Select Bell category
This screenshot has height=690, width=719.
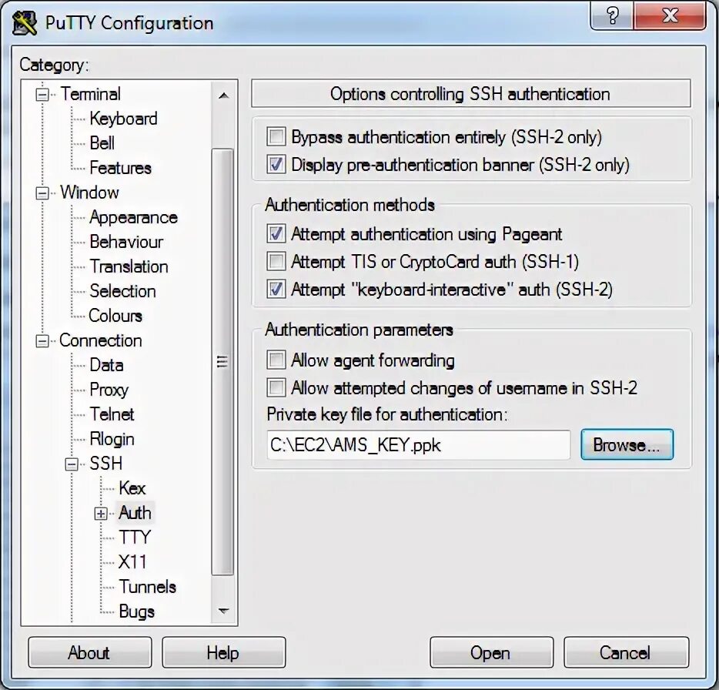pos(102,143)
